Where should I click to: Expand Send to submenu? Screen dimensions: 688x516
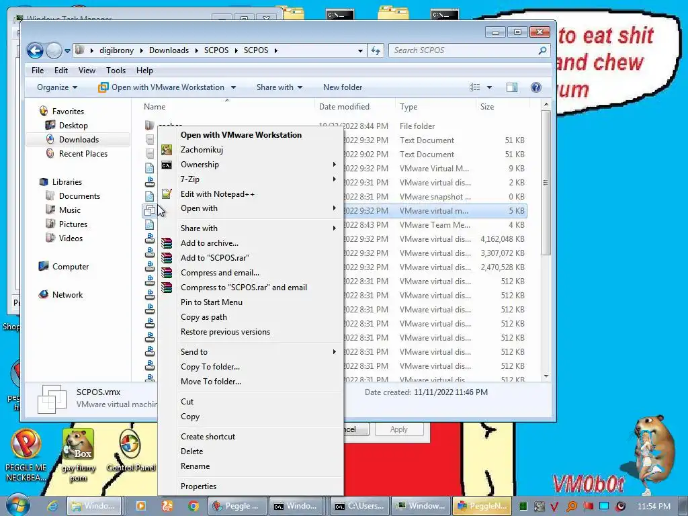point(250,352)
